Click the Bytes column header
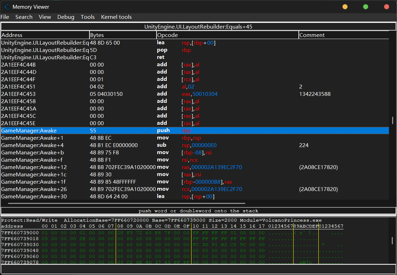 coord(123,35)
